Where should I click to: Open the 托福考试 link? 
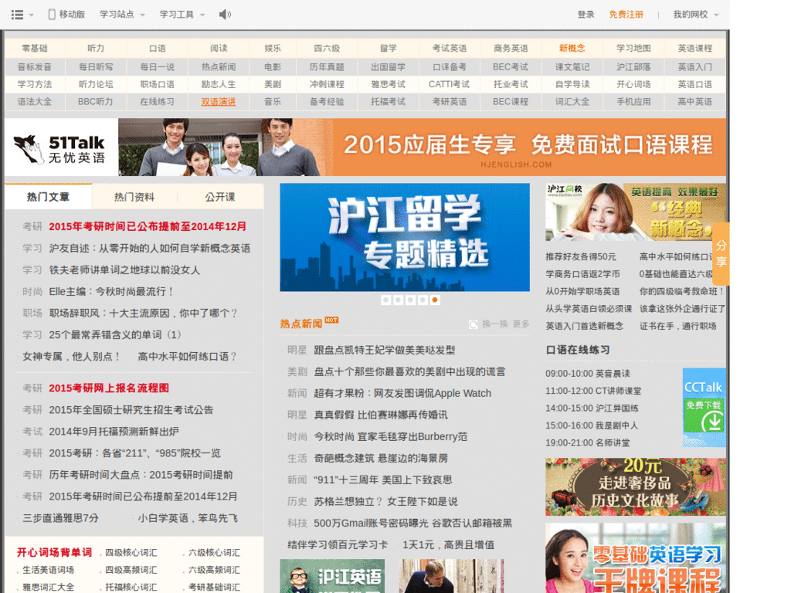388,102
